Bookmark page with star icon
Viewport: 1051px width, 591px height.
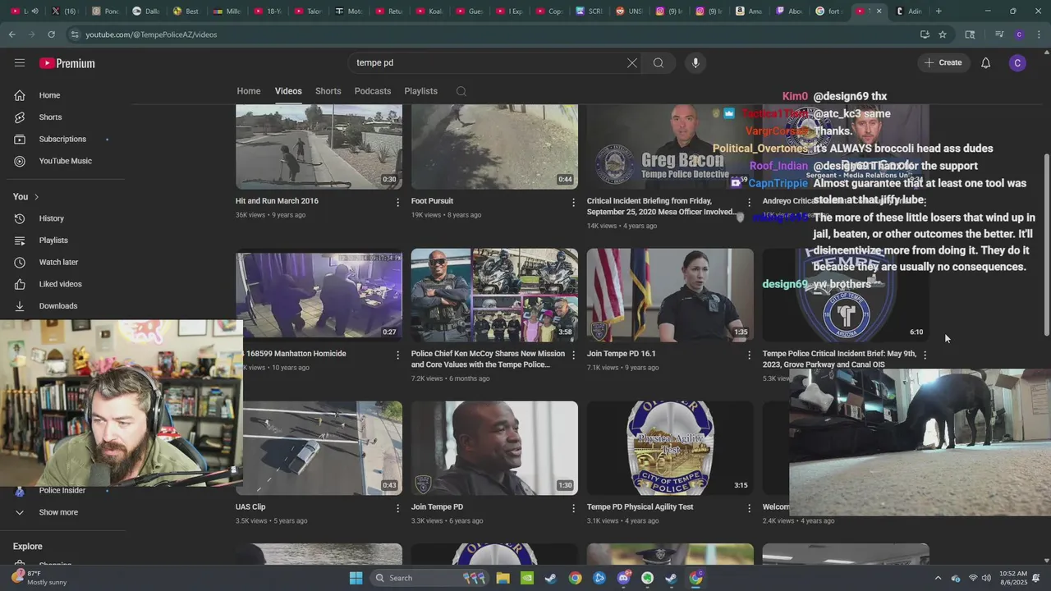[x=943, y=34]
